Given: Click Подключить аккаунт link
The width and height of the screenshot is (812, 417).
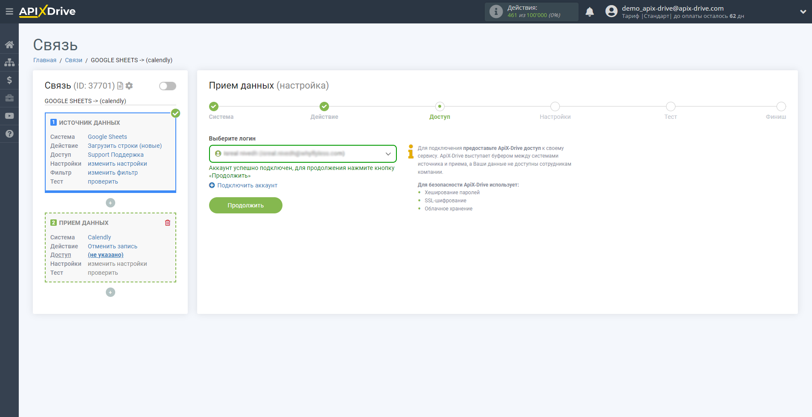Looking at the screenshot, I should click(x=247, y=185).
